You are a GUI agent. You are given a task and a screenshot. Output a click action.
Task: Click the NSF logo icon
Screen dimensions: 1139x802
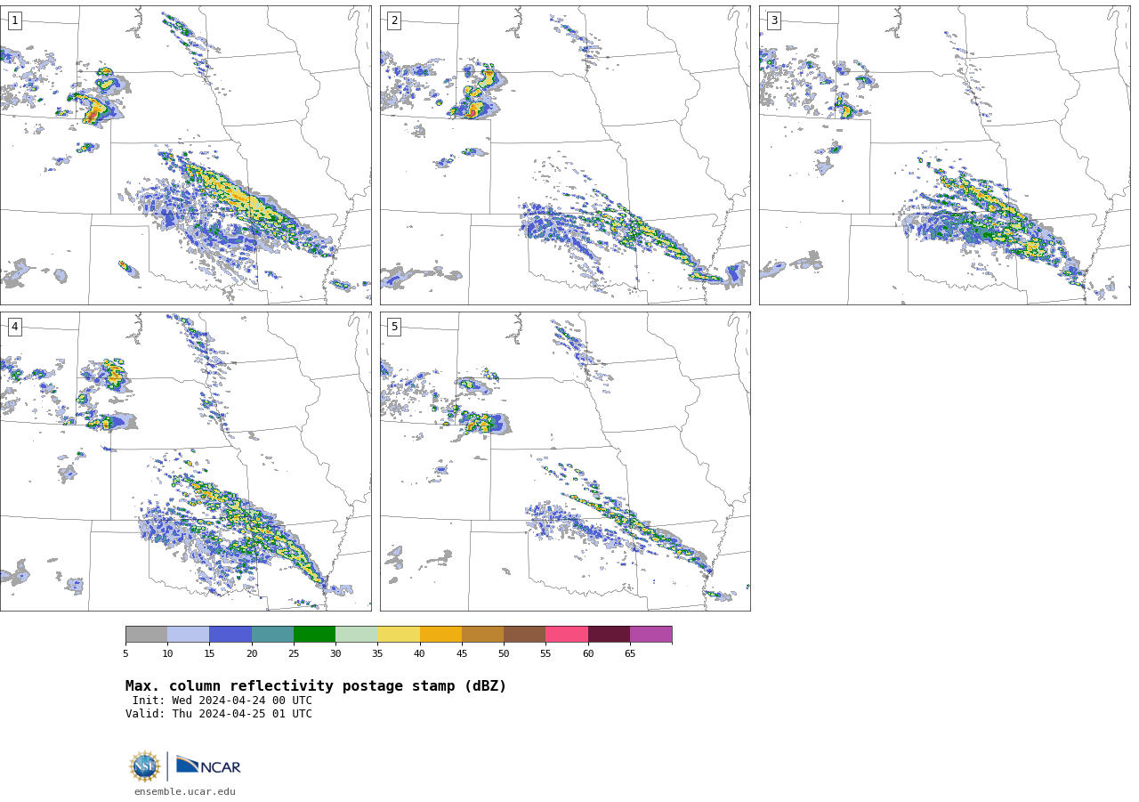tap(145, 766)
